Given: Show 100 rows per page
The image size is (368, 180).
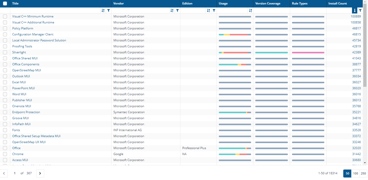Looking at the screenshot, I should click(356, 173).
